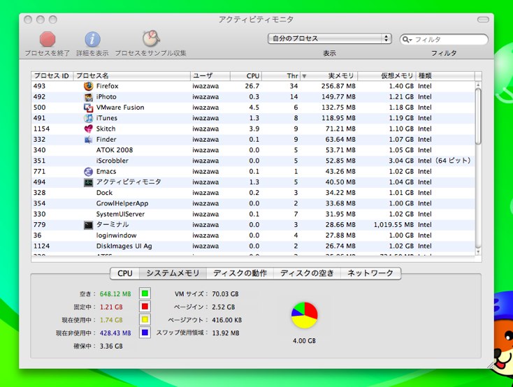This screenshot has width=513, height=387.
Task: Sort by CPU column header
Action: tap(246, 76)
